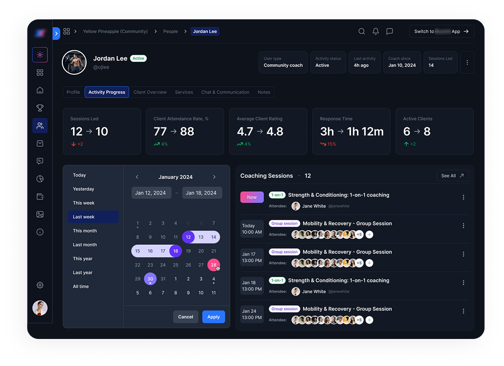Open the settings gear in sidebar
This screenshot has width=504, height=366.
pyautogui.click(x=40, y=285)
